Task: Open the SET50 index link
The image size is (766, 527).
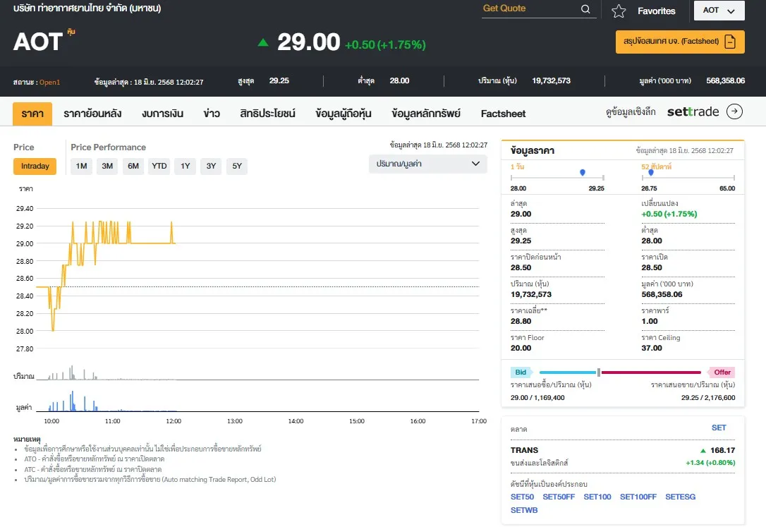Action: pyautogui.click(x=522, y=497)
